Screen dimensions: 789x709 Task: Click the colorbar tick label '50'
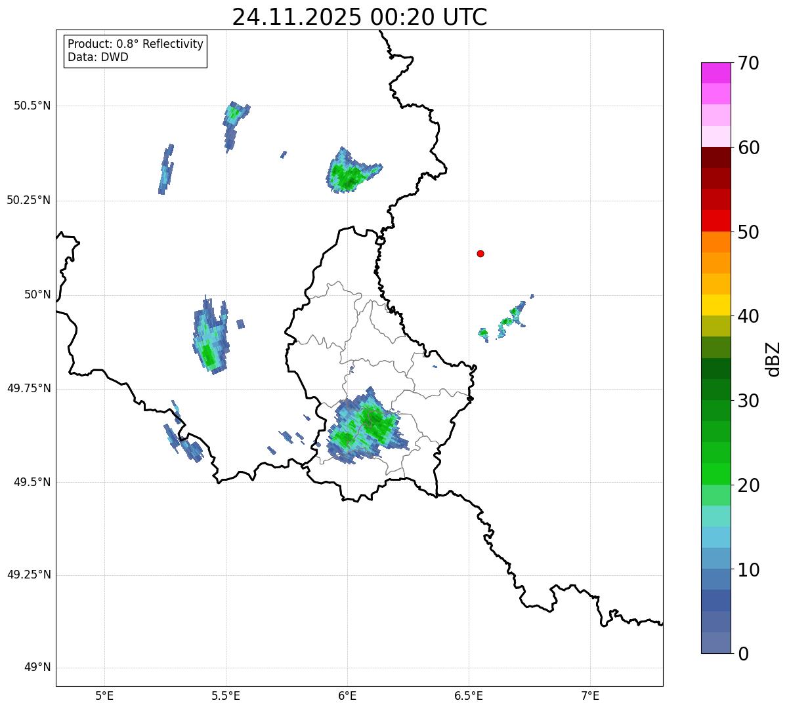pos(748,232)
